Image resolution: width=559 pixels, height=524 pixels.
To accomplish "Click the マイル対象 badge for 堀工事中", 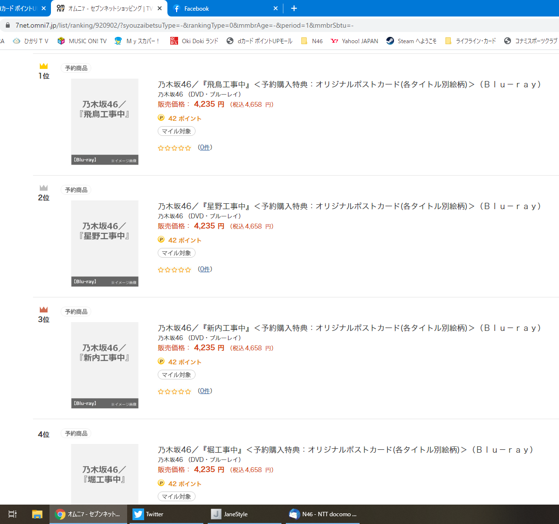I will click(177, 496).
